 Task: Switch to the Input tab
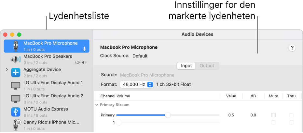tap(186, 66)
